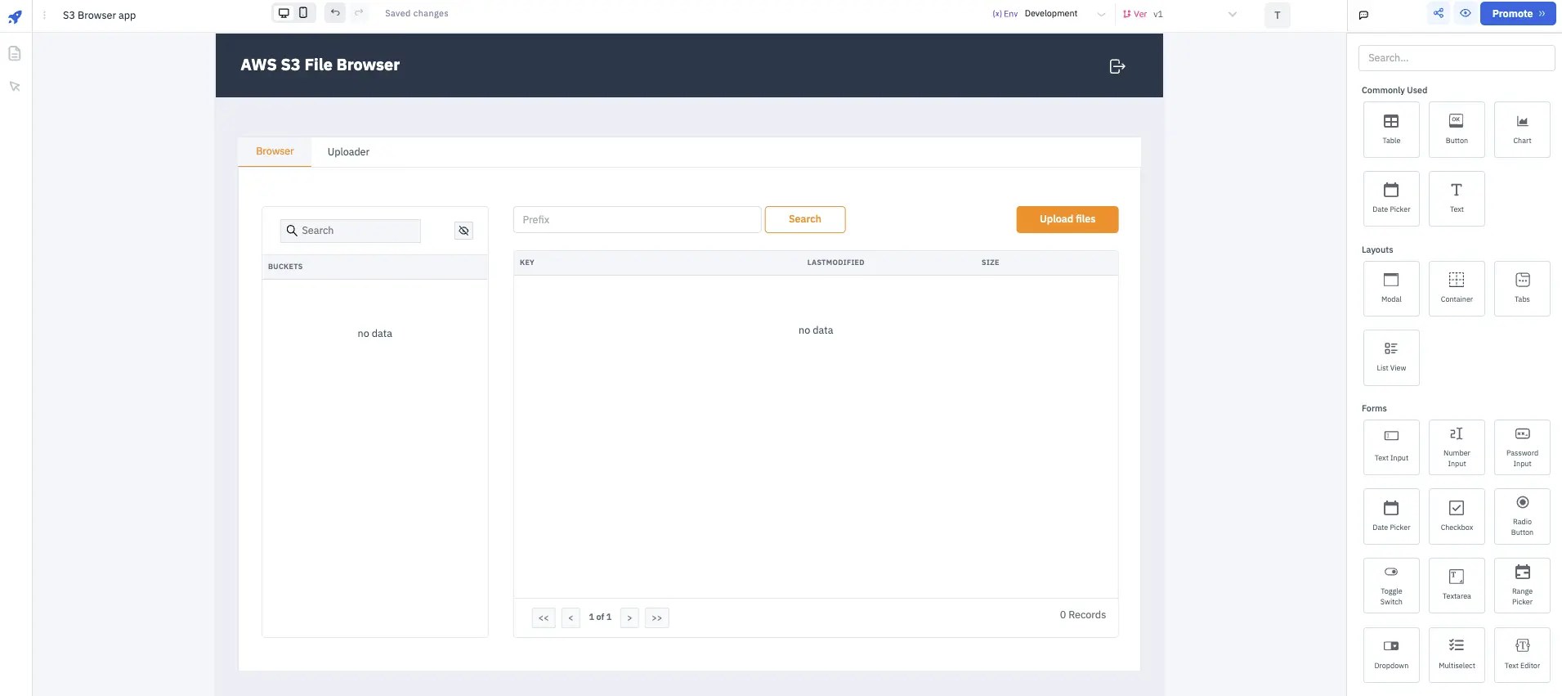The height and width of the screenshot is (696, 1562).
Task: Click the BUCKETS column header
Action: pyautogui.click(x=285, y=267)
